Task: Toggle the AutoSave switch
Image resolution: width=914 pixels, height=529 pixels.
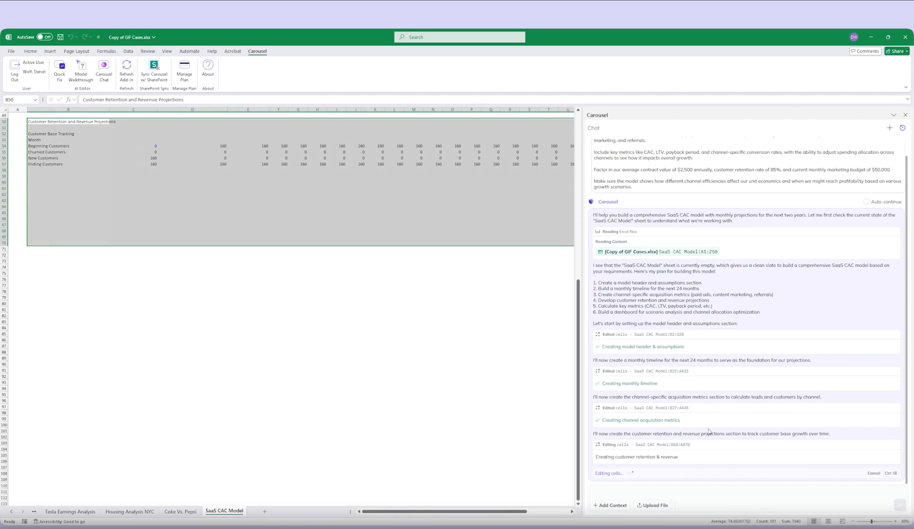Action: (x=44, y=37)
